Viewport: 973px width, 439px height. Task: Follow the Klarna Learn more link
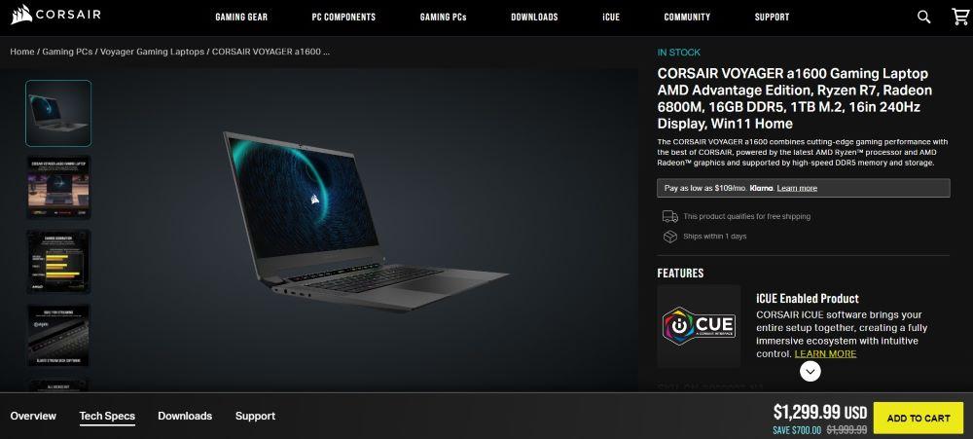[797, 188]
